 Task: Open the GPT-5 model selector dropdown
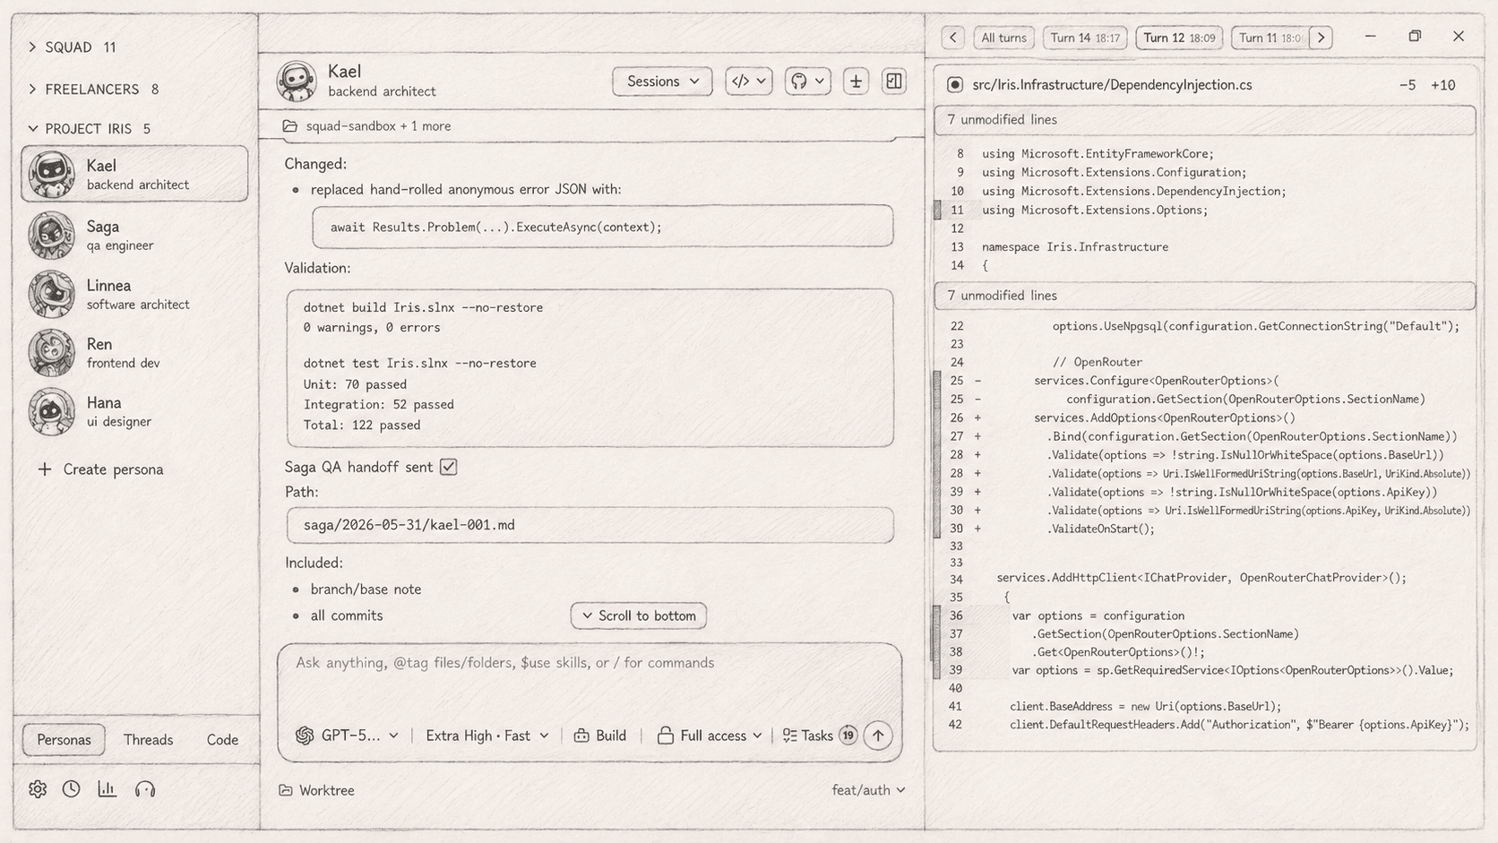348,735
